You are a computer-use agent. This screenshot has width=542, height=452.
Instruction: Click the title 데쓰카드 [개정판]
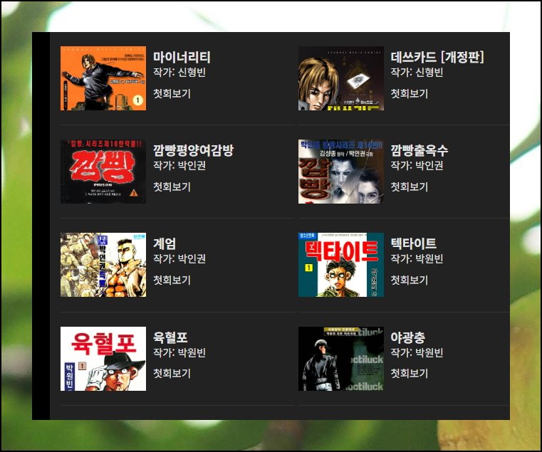(x=437, y=58)
